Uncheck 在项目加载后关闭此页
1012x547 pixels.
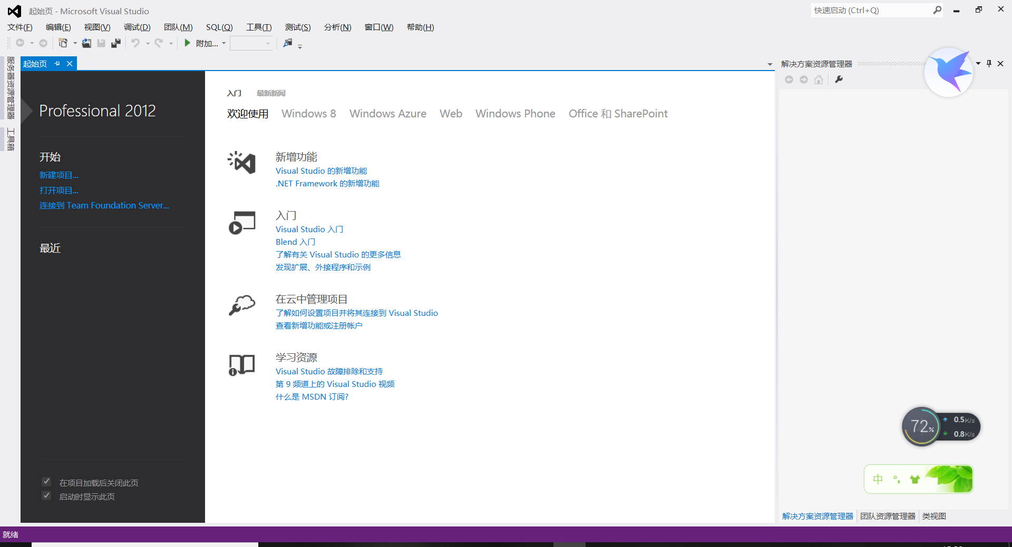pos(46,481)
